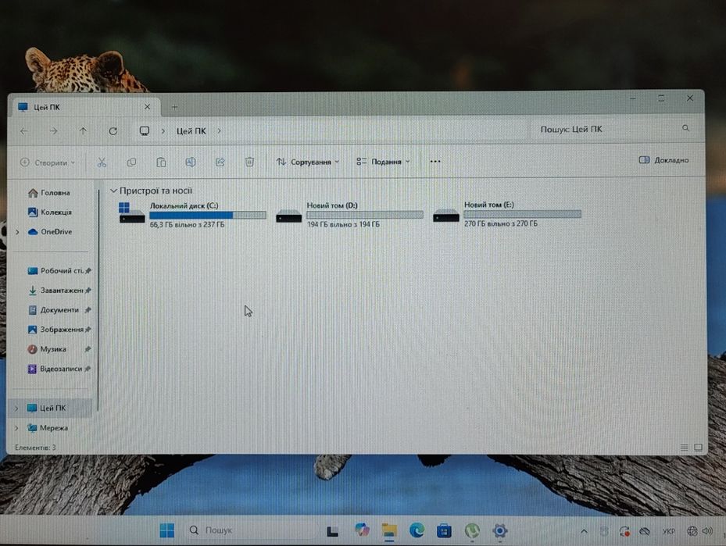Open Copilot from taskbar
The width and height of the screenshot is (726, 546).
pyautogui.click(x=362, y=530)
